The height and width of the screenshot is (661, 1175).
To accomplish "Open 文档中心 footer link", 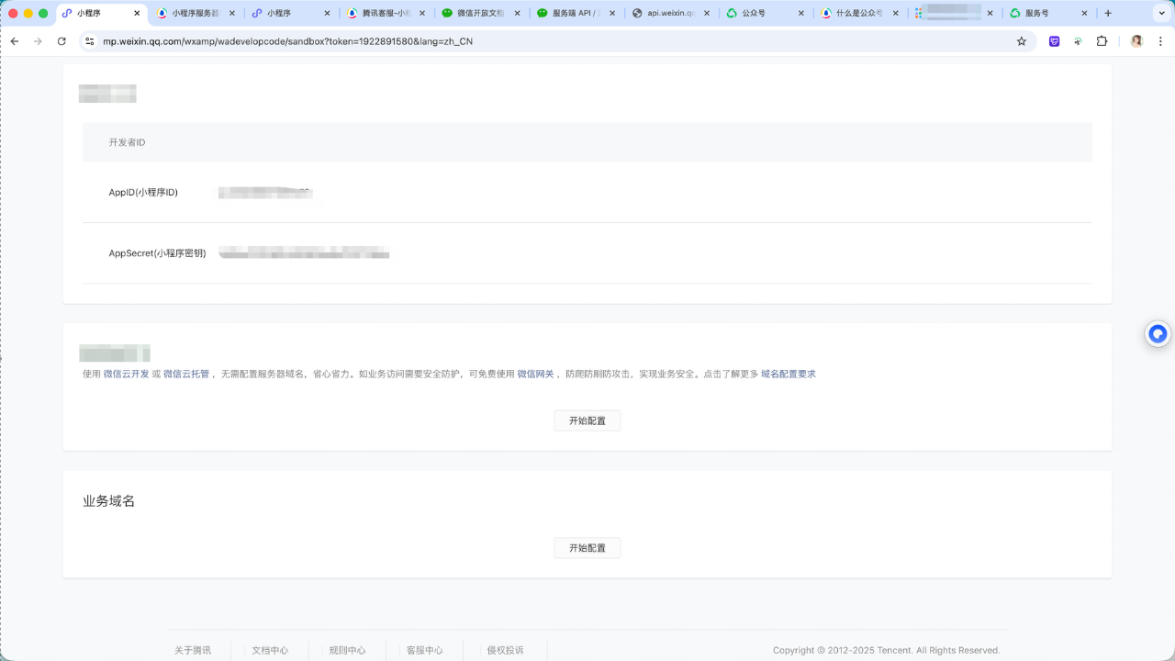I will coord(270,650).
